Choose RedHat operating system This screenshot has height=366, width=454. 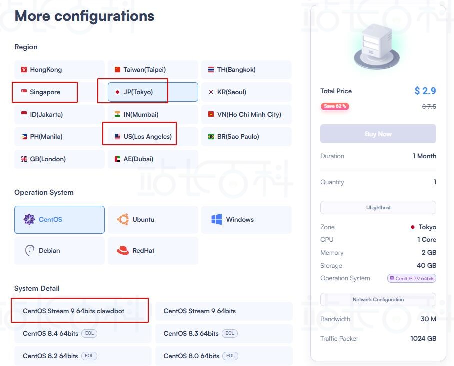[153, 251]
